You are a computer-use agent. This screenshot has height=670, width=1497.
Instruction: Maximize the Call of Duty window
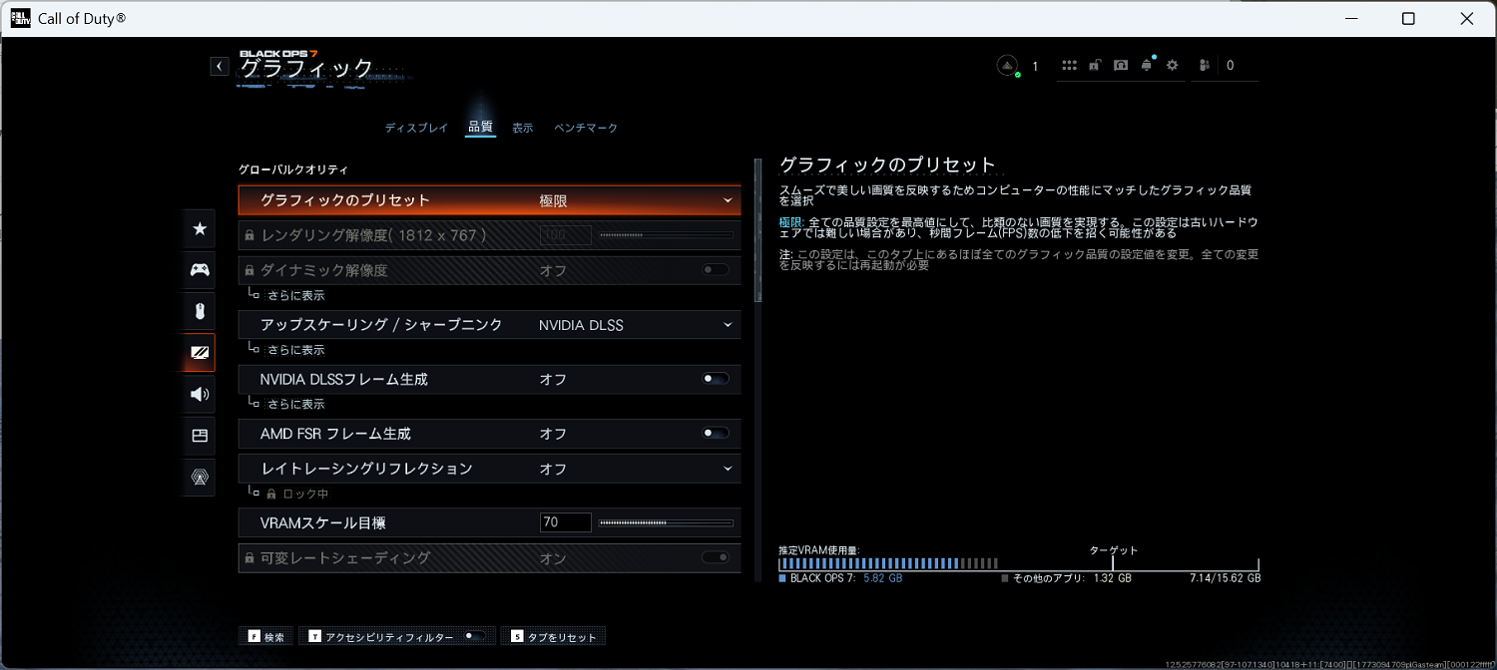pos(1408,18)
